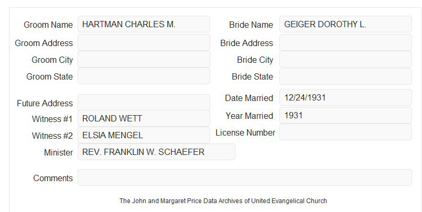
Task: Click the empty License Number field
Action: pos(345,132)
